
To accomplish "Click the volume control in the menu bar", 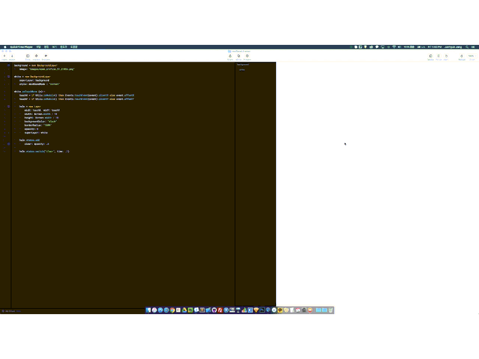I will tap(399, 46).
